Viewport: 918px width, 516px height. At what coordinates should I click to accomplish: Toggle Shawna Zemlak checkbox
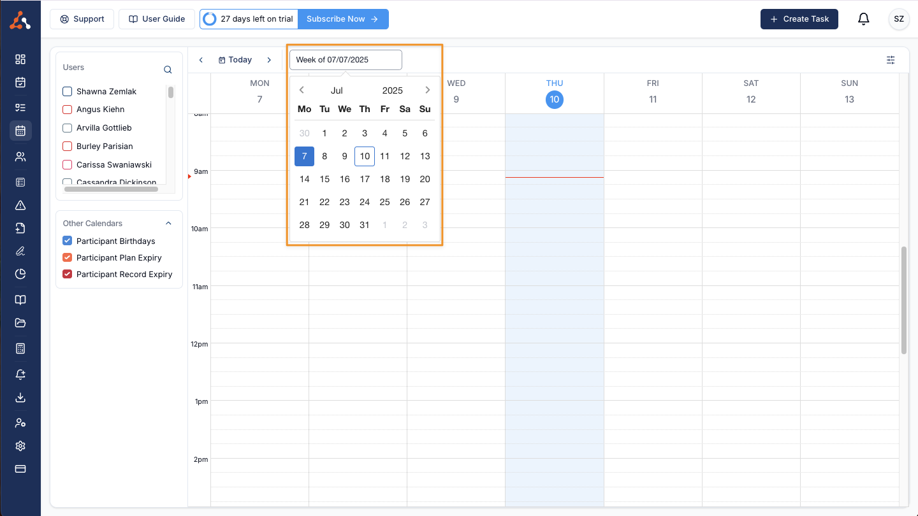(67, 92)
